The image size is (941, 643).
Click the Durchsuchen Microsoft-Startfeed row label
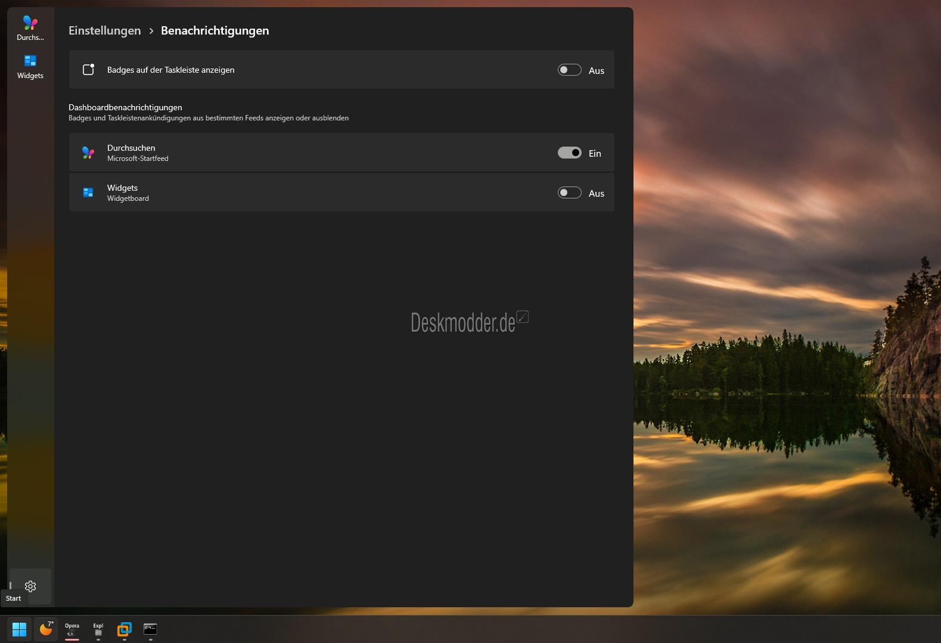click(x=138, y=153)
